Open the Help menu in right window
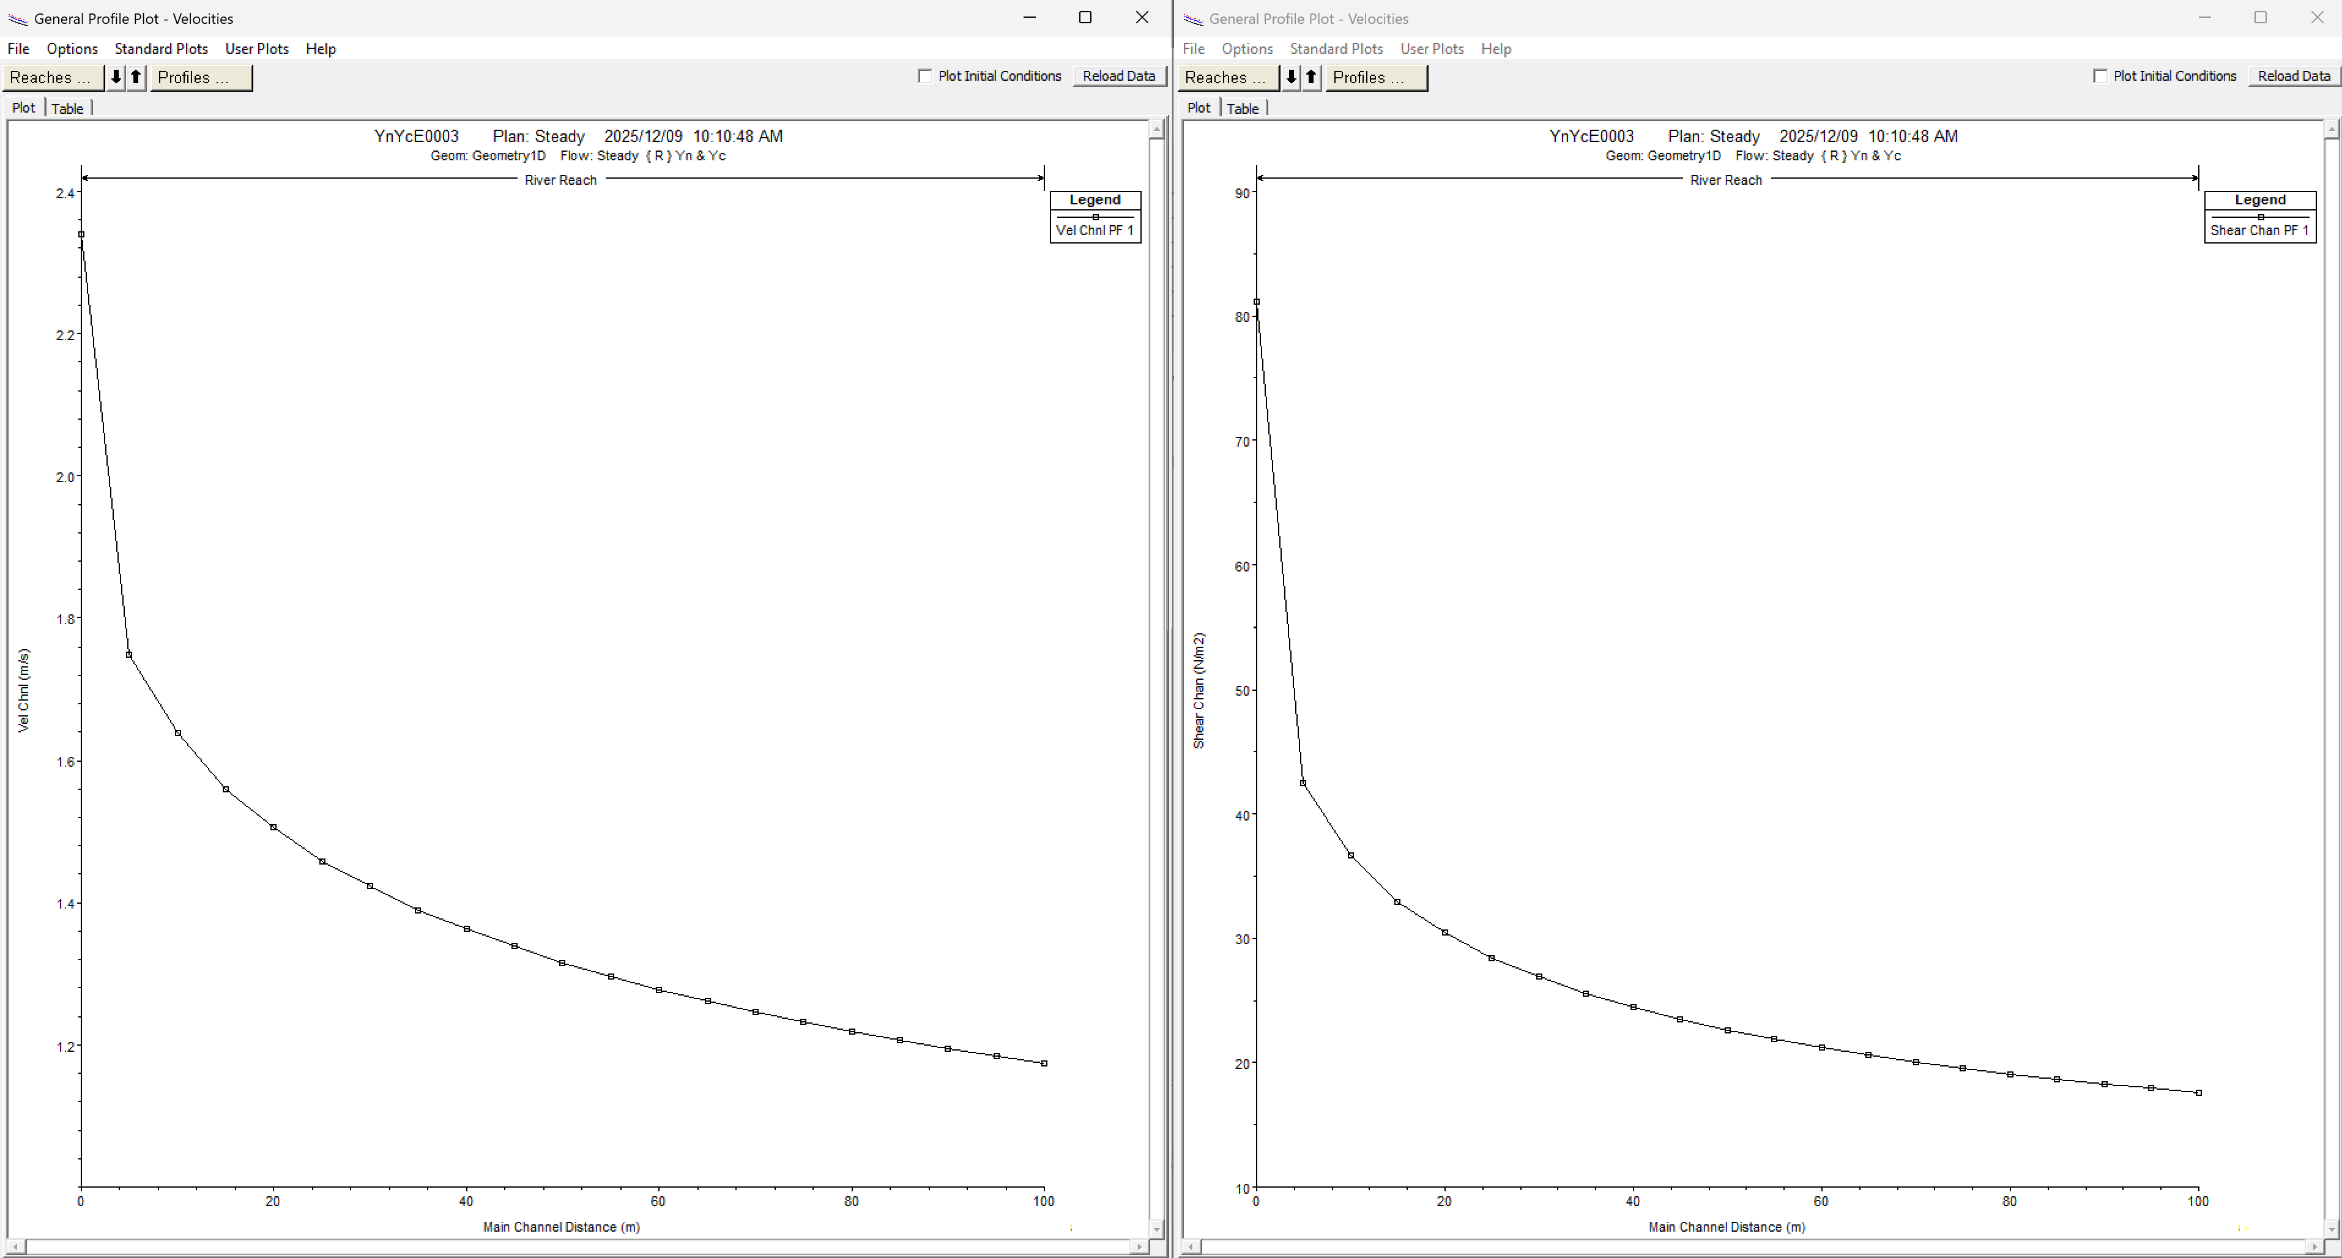2342x1258 pixels. point(1496,49)
